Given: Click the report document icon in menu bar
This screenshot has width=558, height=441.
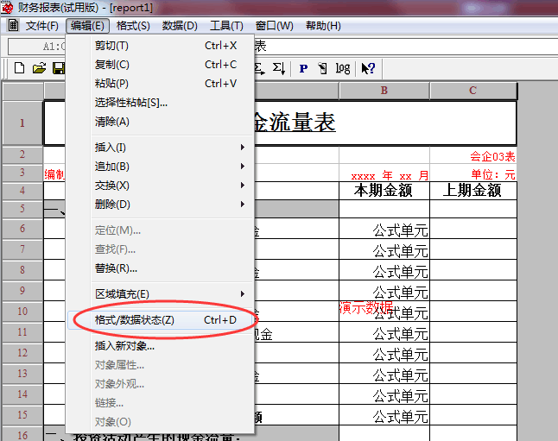Looking at the screenshot, I should click(13, 26).
